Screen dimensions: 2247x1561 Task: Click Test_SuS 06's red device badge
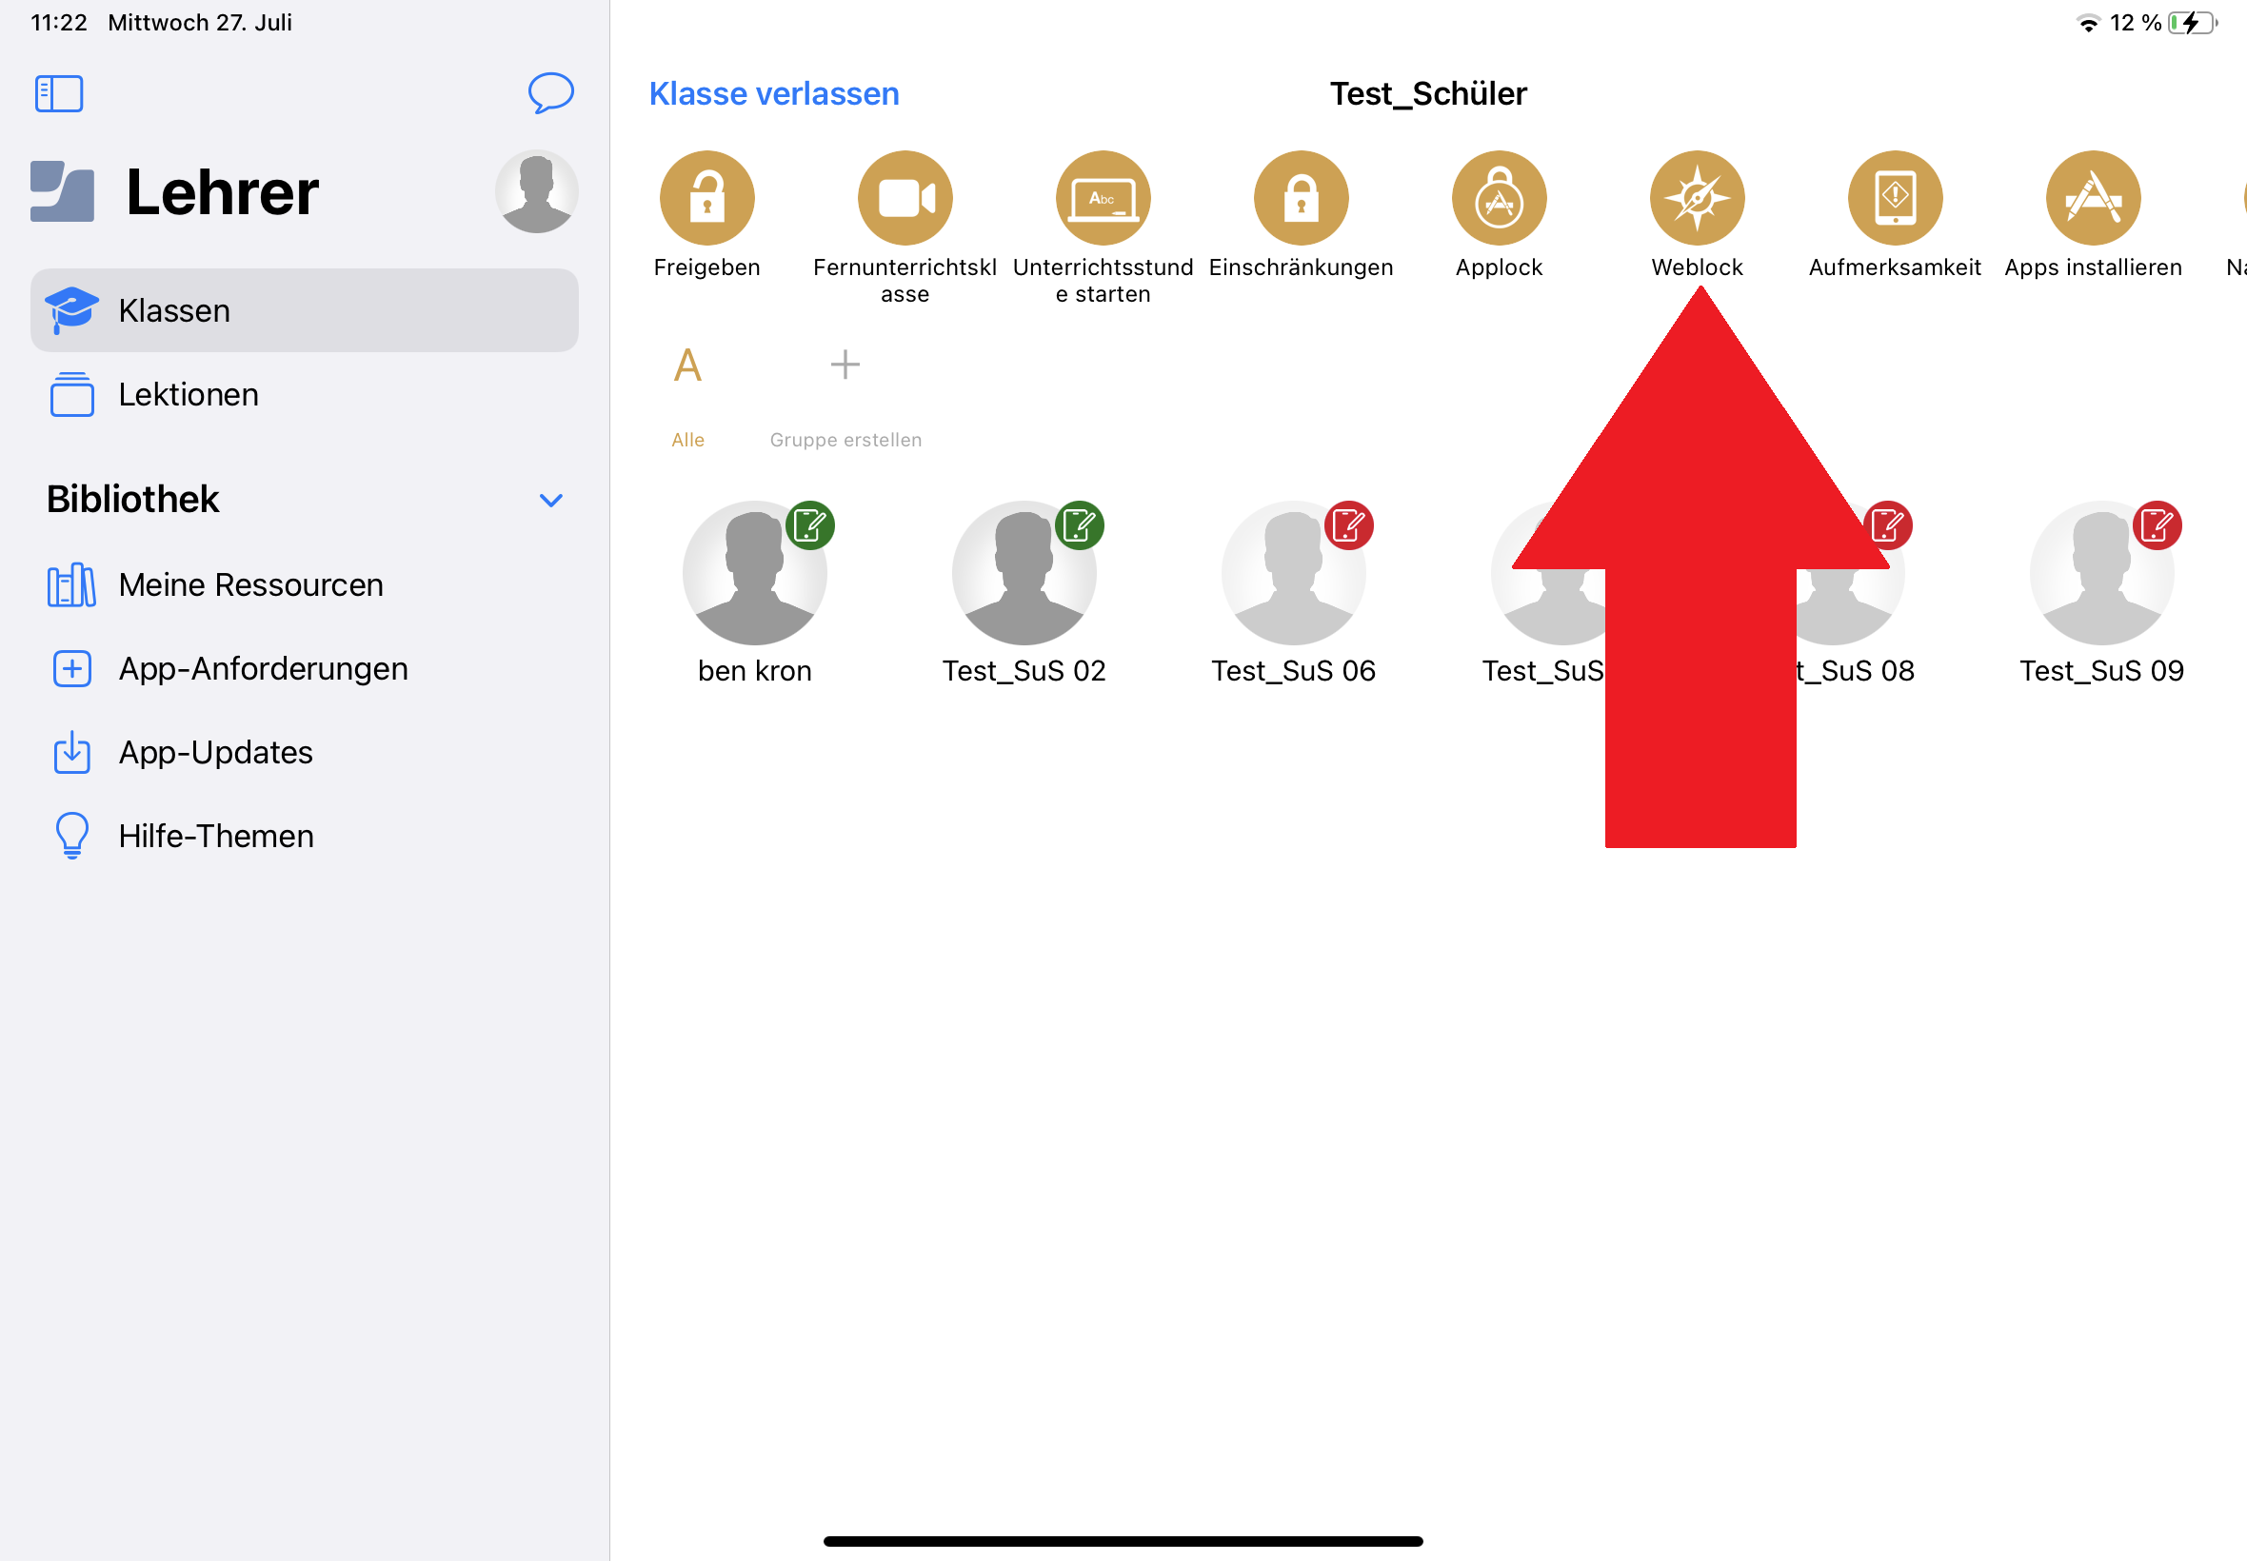(1349, 526)
